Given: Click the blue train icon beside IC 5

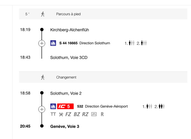Looking at the screenshot, I should (53, 106).
